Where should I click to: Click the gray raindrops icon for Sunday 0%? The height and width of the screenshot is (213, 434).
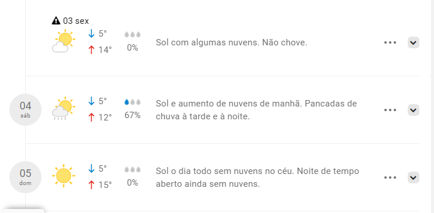coord(133,169)
